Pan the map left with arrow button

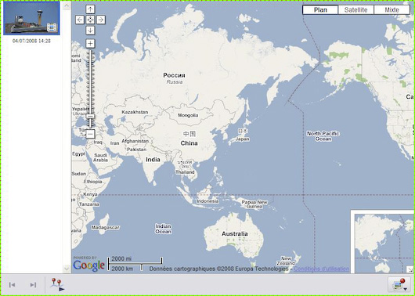click(x=80, y=20)
